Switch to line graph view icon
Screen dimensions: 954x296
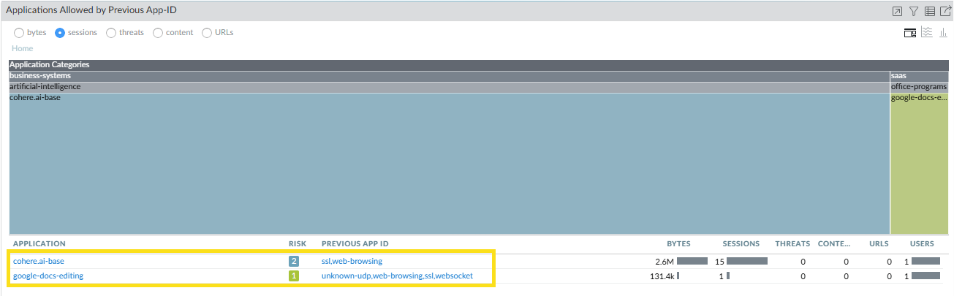coord(927,32)
